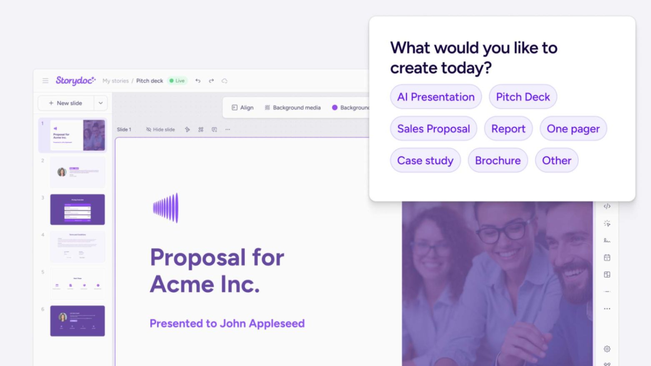The height and width of the screenshot is (366, 651).
Task: Open the Background color swatch
Action: 335,108
